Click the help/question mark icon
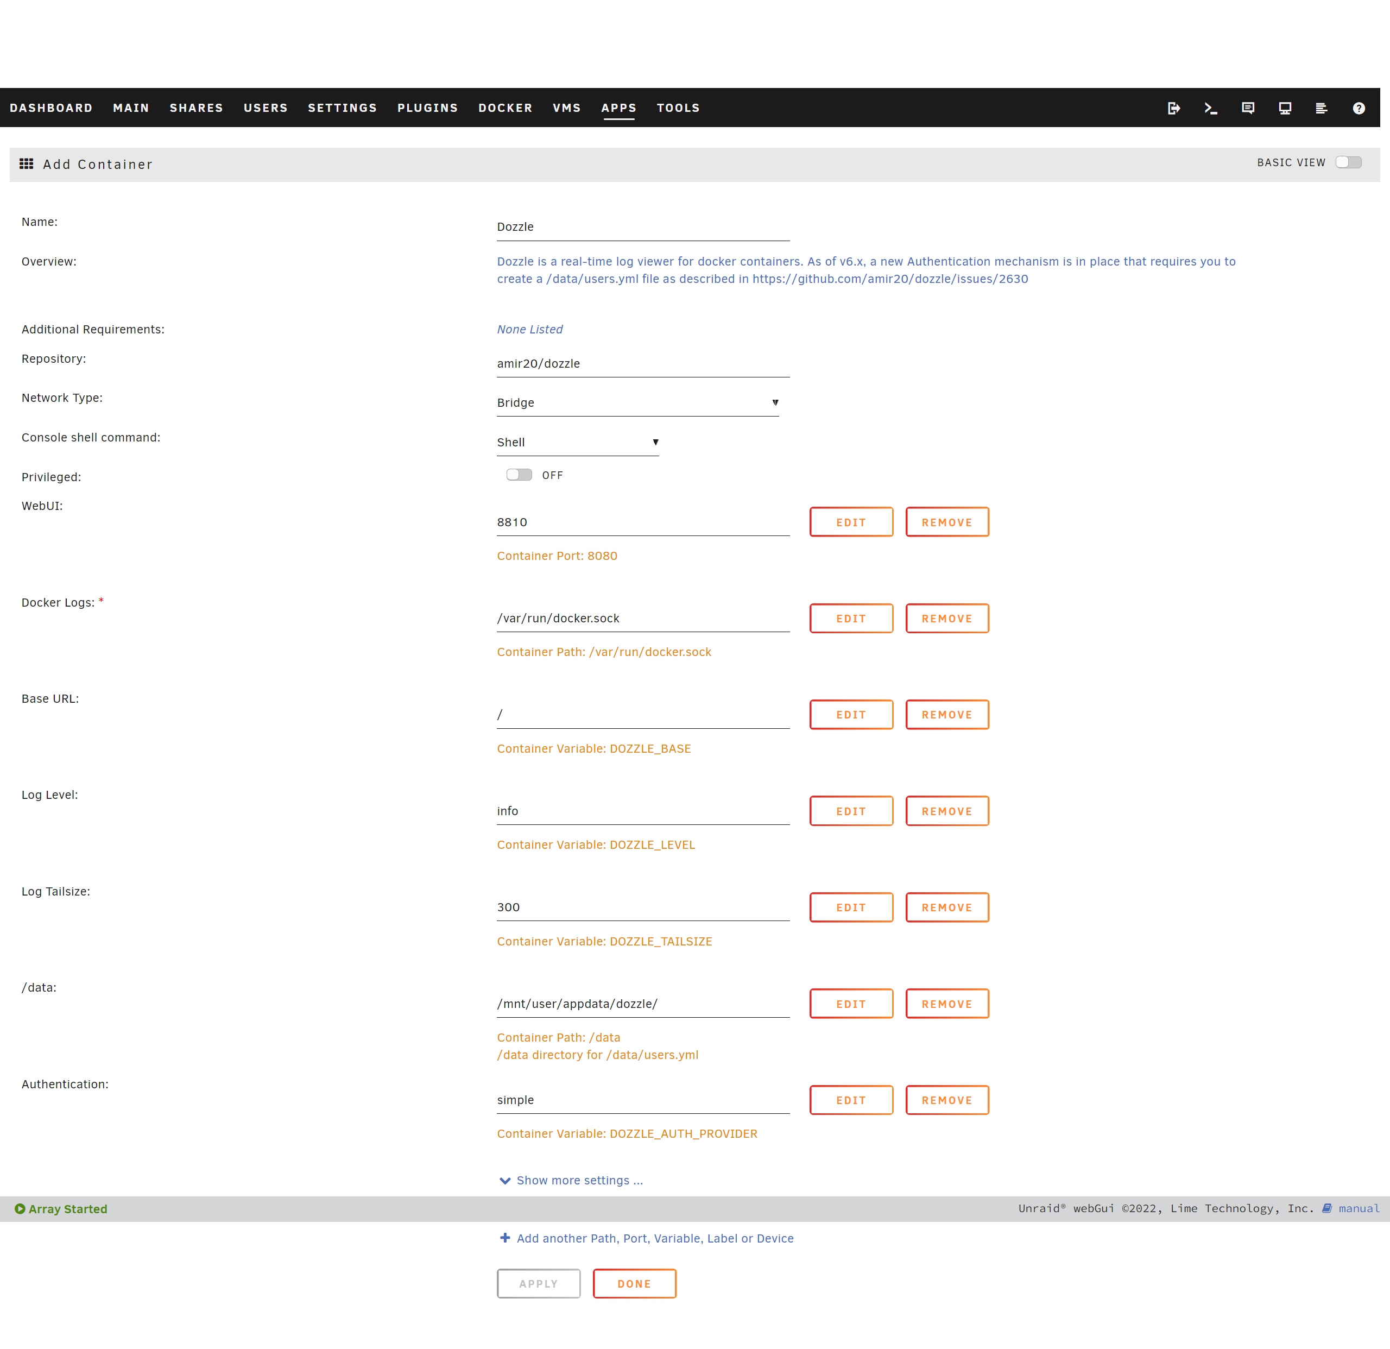 click(x=1361, y=108)
